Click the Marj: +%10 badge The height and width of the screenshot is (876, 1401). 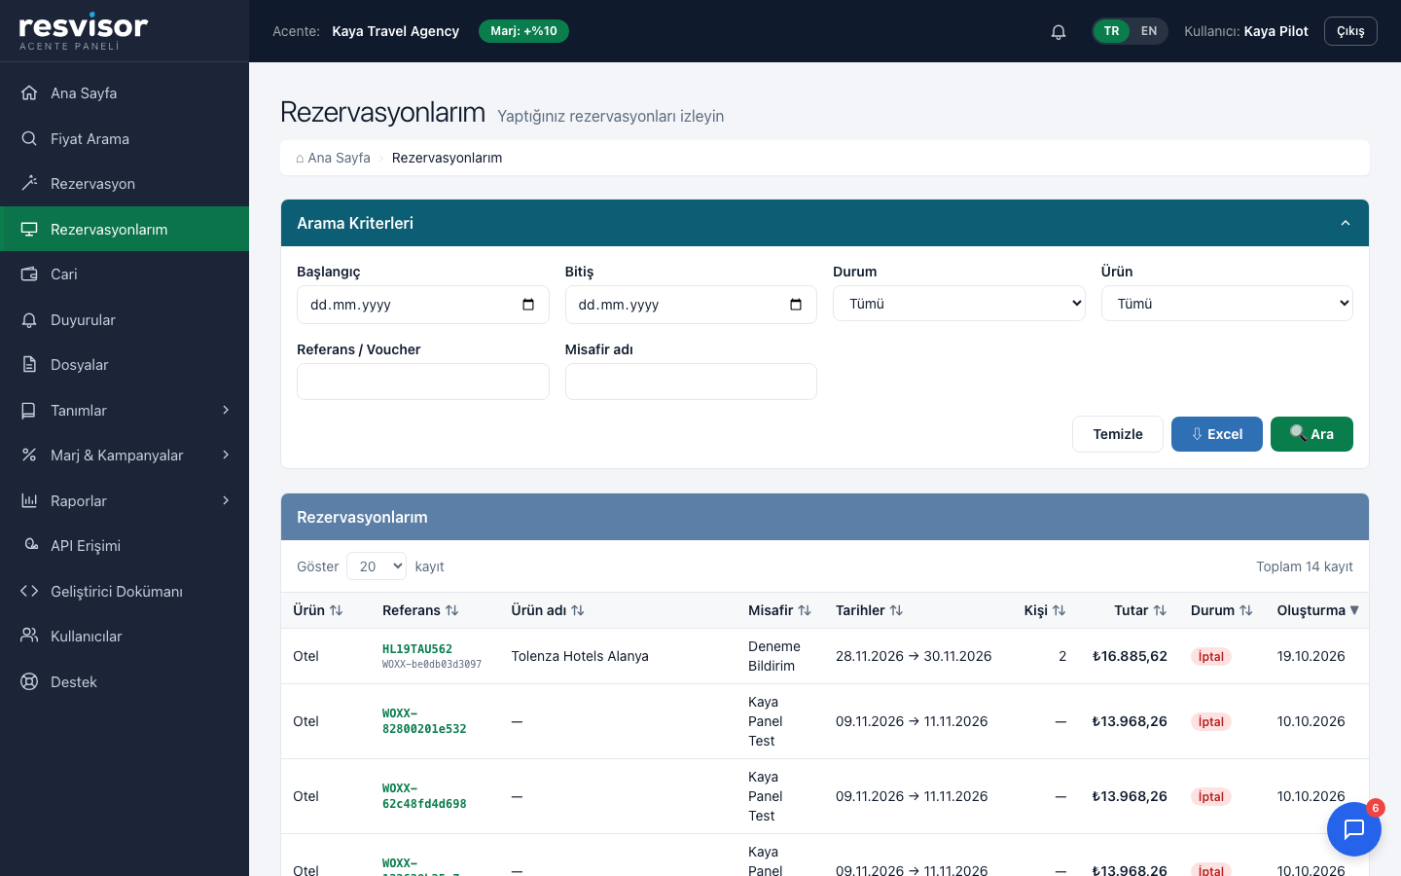523,31
